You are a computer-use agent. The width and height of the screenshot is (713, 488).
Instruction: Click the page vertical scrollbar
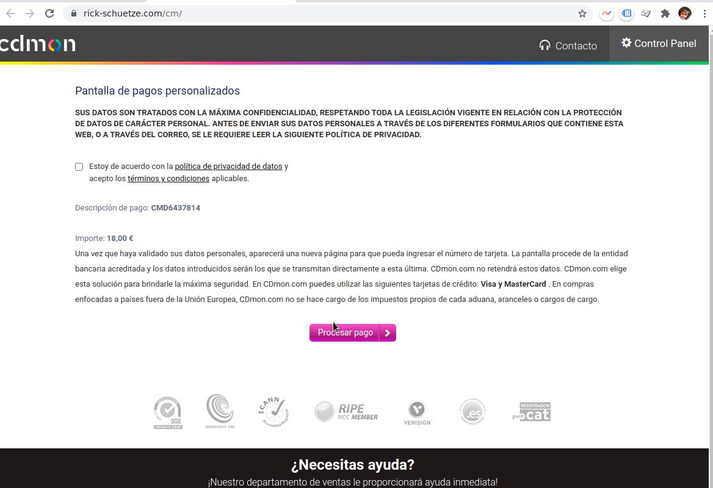click(x=711, y=257)
